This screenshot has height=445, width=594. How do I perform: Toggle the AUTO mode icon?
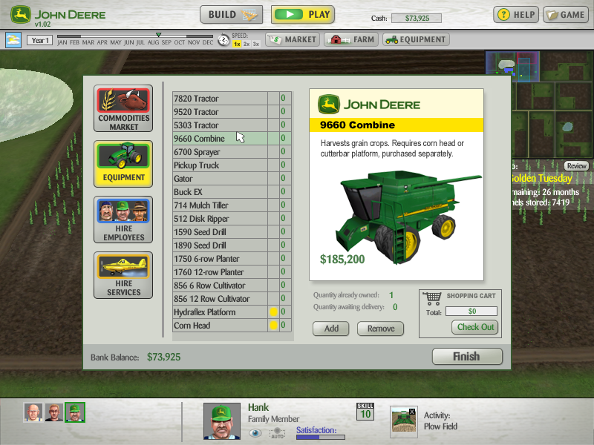point(277,433)
